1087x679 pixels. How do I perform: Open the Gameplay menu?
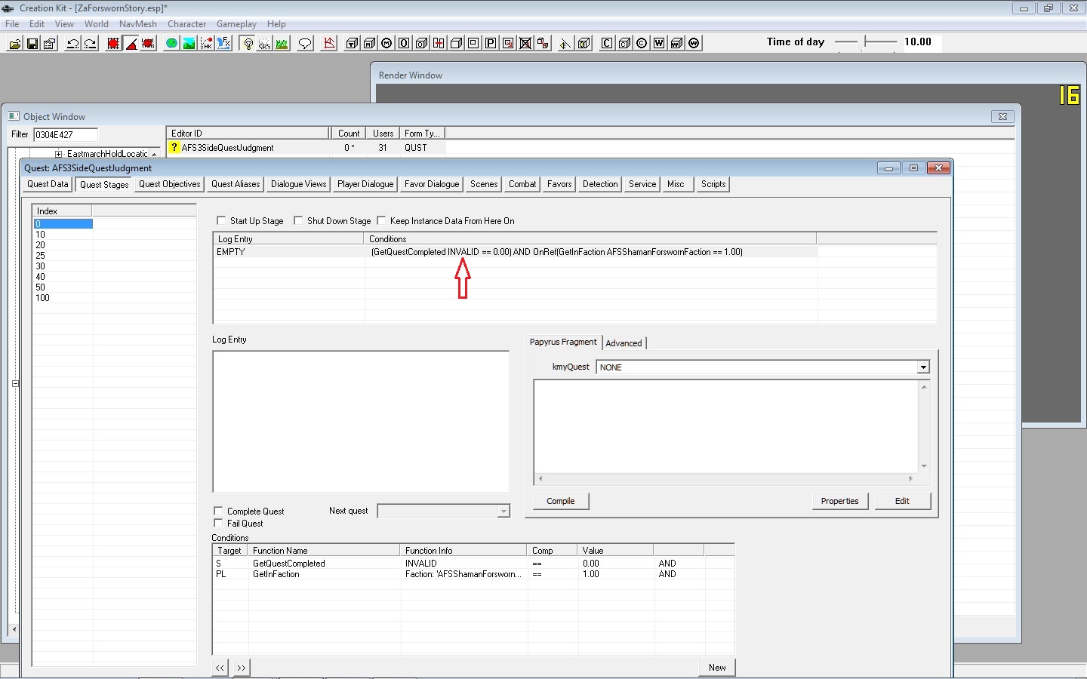236,24
